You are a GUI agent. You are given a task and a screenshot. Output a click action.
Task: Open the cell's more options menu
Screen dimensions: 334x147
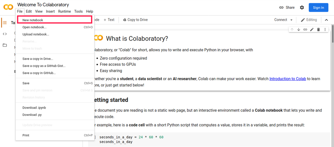[x=325, y=30]
